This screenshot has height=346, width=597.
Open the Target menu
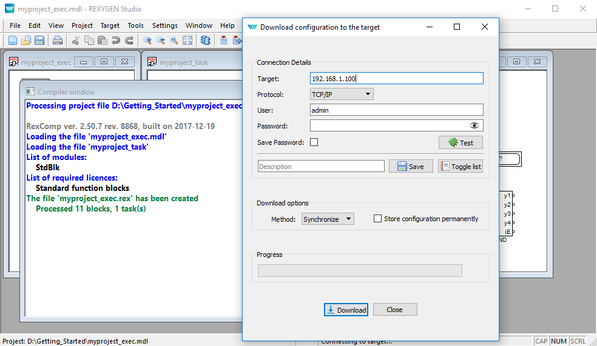[x=110, y=25]
